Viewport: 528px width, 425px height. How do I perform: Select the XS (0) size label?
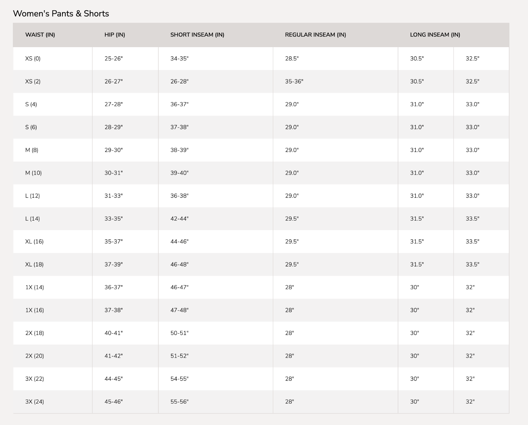33,58
